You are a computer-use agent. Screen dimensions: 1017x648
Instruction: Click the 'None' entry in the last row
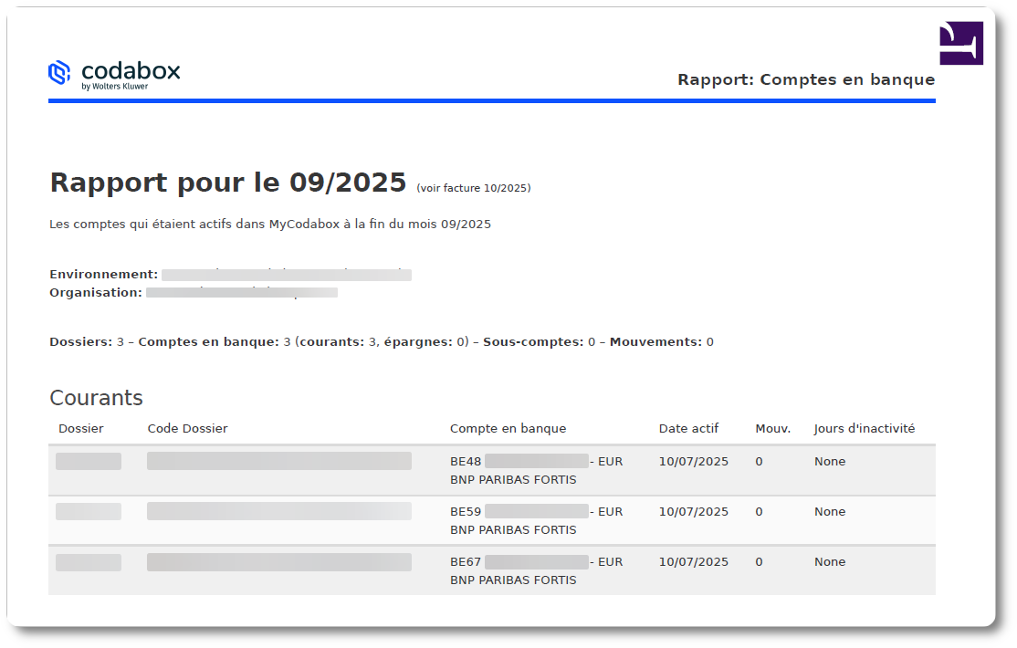[829, 561]
